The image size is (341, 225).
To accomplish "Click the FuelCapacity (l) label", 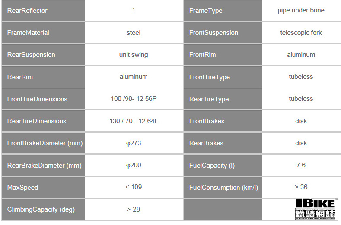I will tap(212, 166).
